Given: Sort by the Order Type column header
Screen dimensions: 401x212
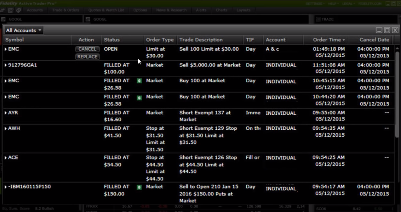Looking at the screenshot, I should click(160, 40).
